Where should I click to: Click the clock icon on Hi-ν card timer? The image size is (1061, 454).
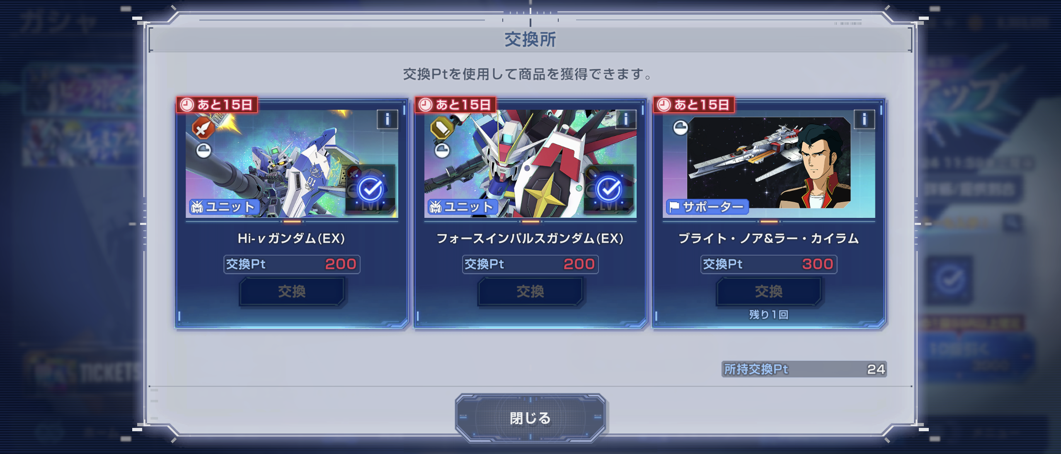click(x=187, y=105)
